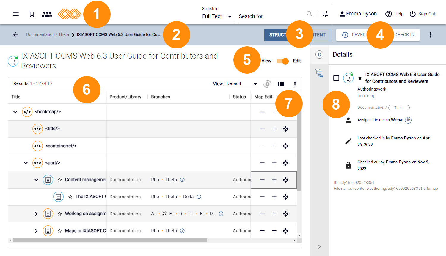The height and width of the screenshot is (256, 446).
Task: Click the move icon on part row
Action: tap(286, 163)
